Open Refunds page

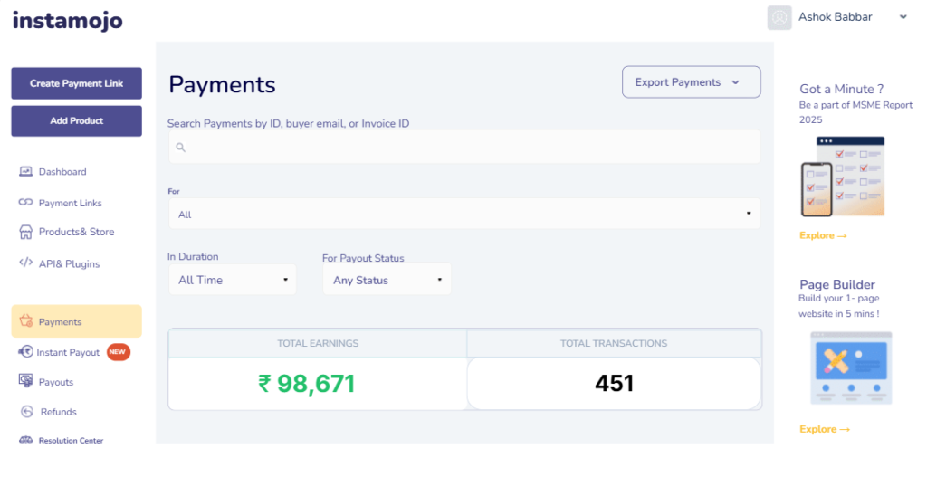(x=58, y=411)
